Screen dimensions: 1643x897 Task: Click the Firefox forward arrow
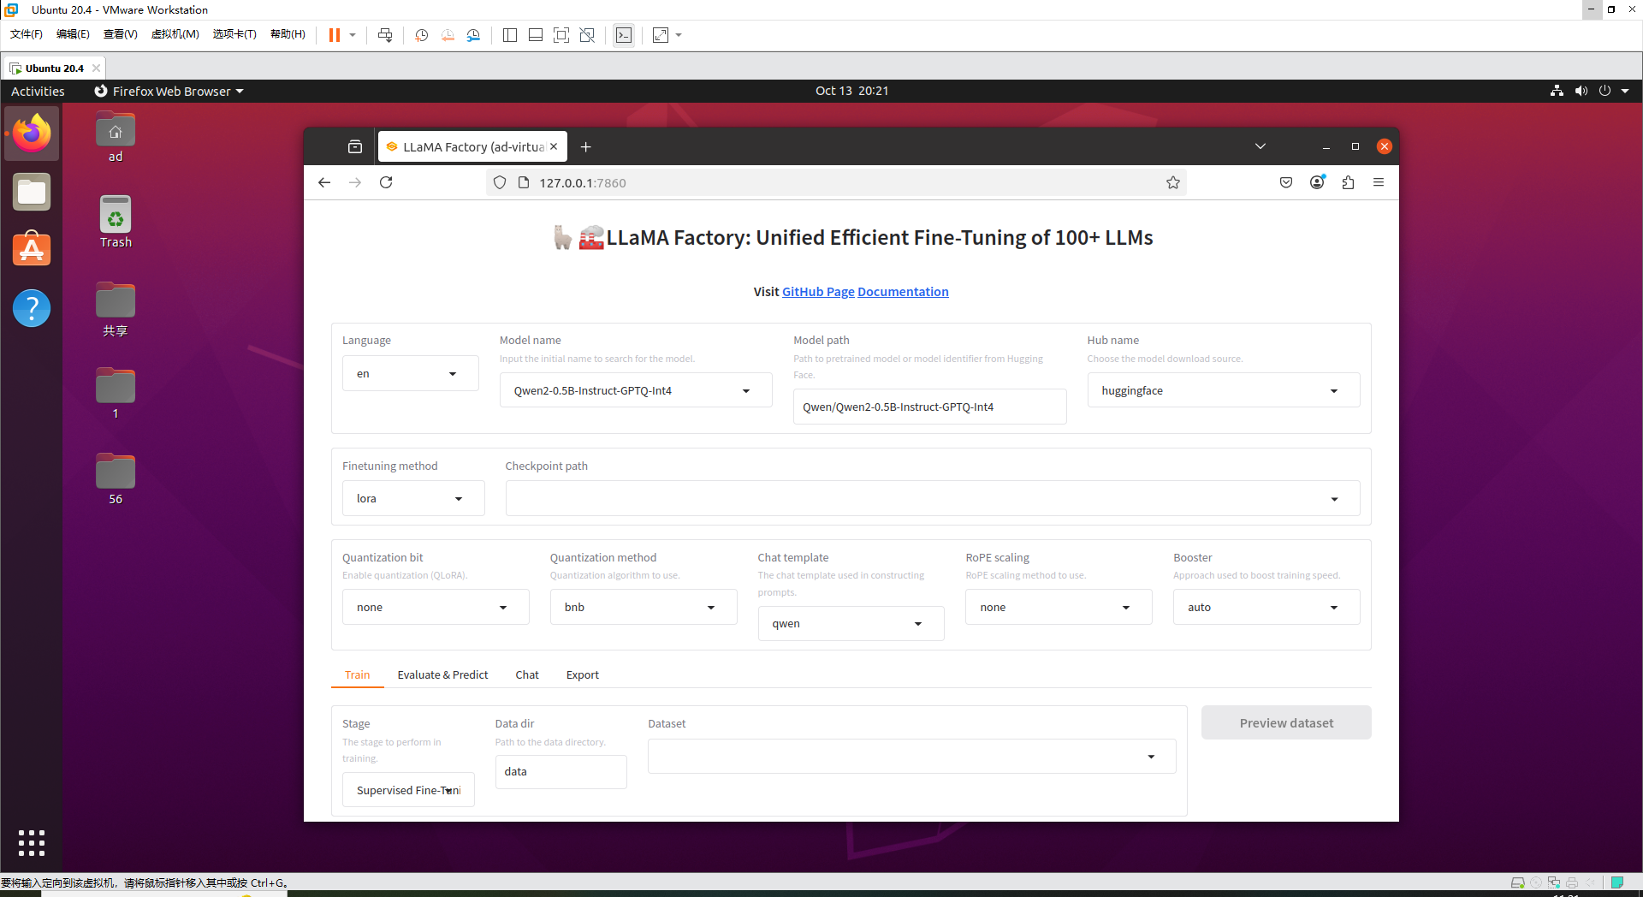pos(355,182)
